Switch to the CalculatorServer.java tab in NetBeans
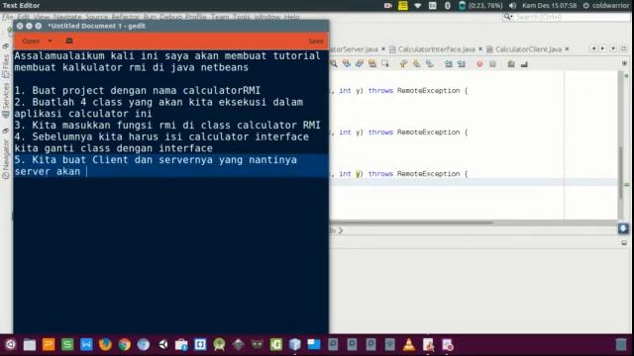The height and width of the screenshot is (356, 634). coord(354,49)
